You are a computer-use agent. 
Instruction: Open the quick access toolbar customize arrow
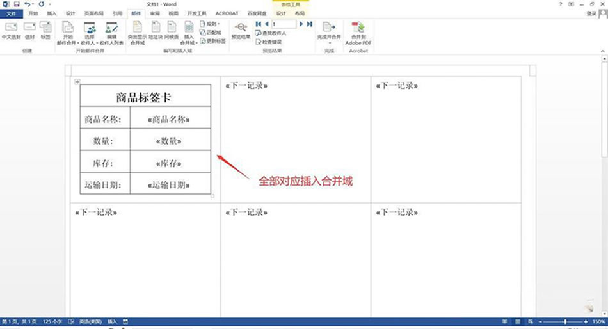(50, 4)
